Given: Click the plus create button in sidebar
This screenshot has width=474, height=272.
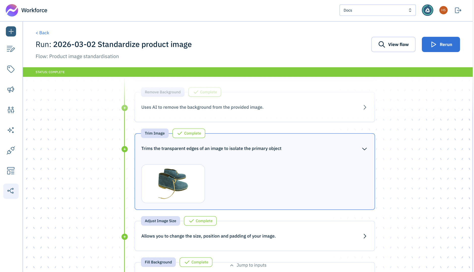Looking at the screenshot, I should tap(11, 31).
